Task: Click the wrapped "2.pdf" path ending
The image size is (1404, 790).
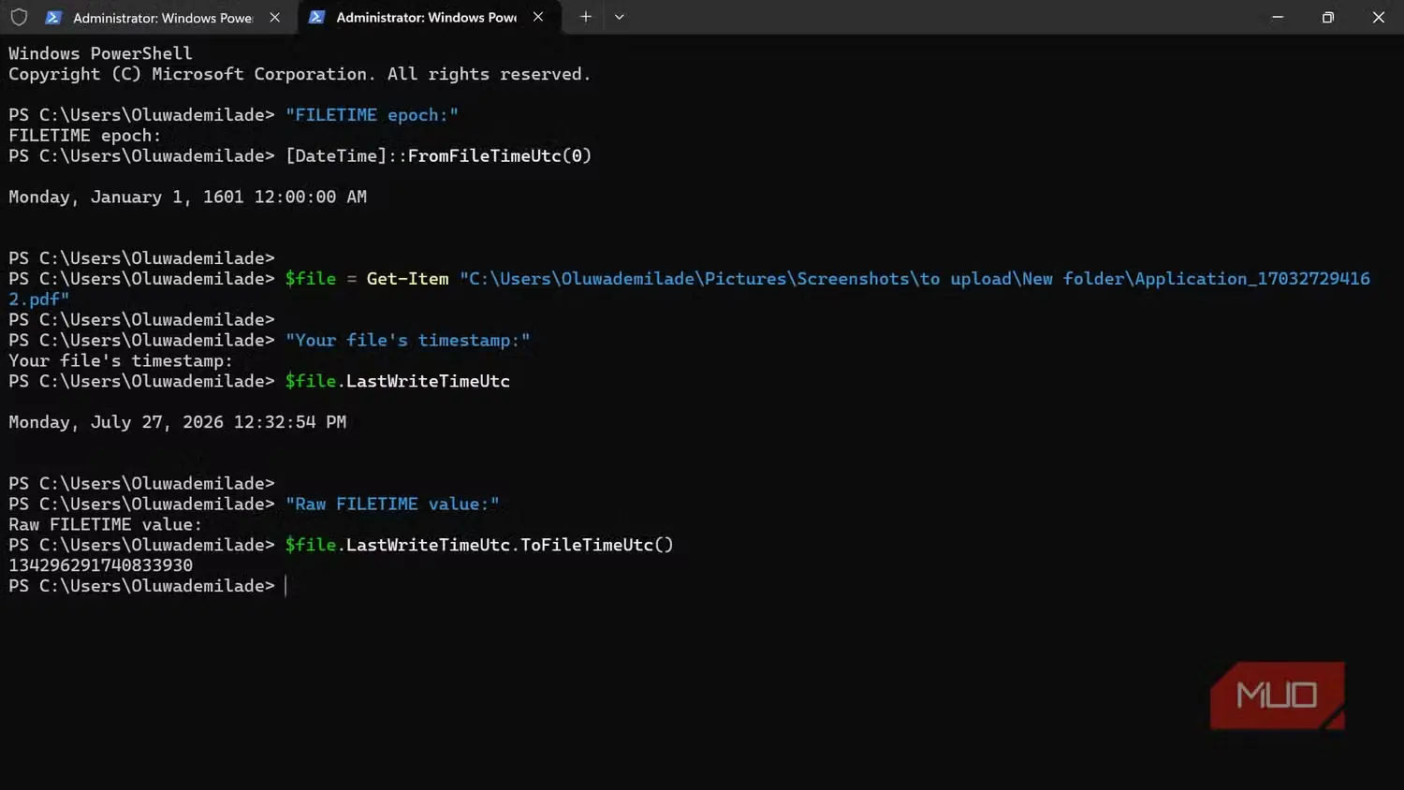Action: point(38,300)
